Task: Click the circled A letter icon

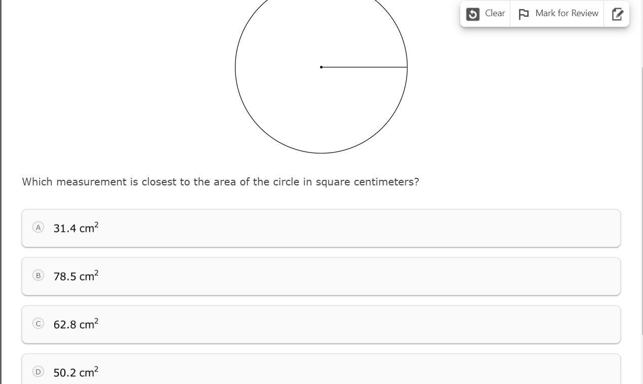Action: click(38, 227)
